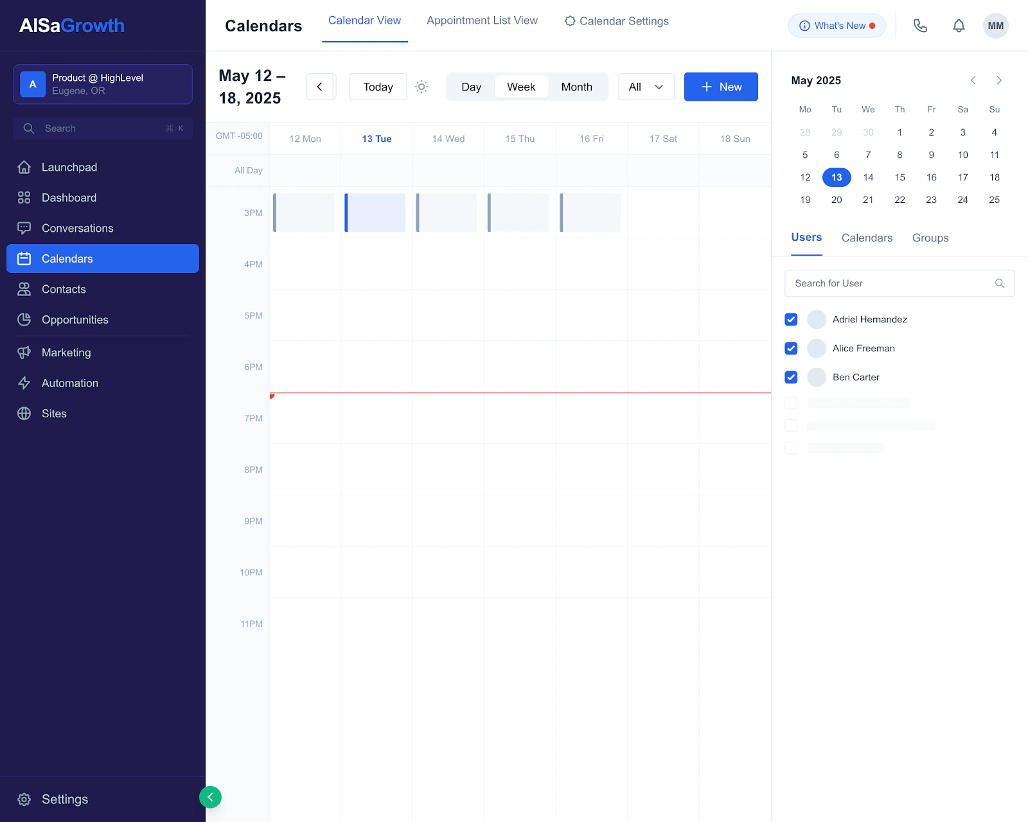
Task: Click Adriel Hernandez's avatar
Action: pyautogui.click(x=817, y=319)
